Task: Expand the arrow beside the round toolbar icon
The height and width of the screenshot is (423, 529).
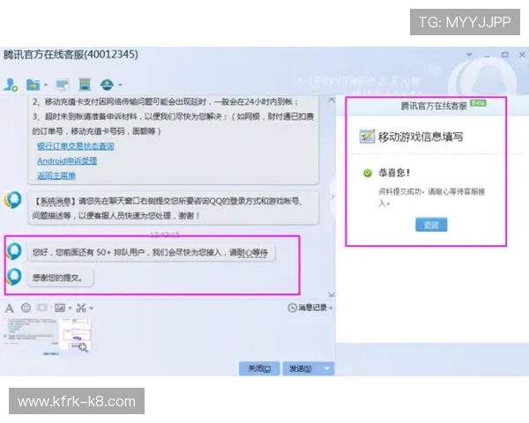Action: click(x=120, y=85)
